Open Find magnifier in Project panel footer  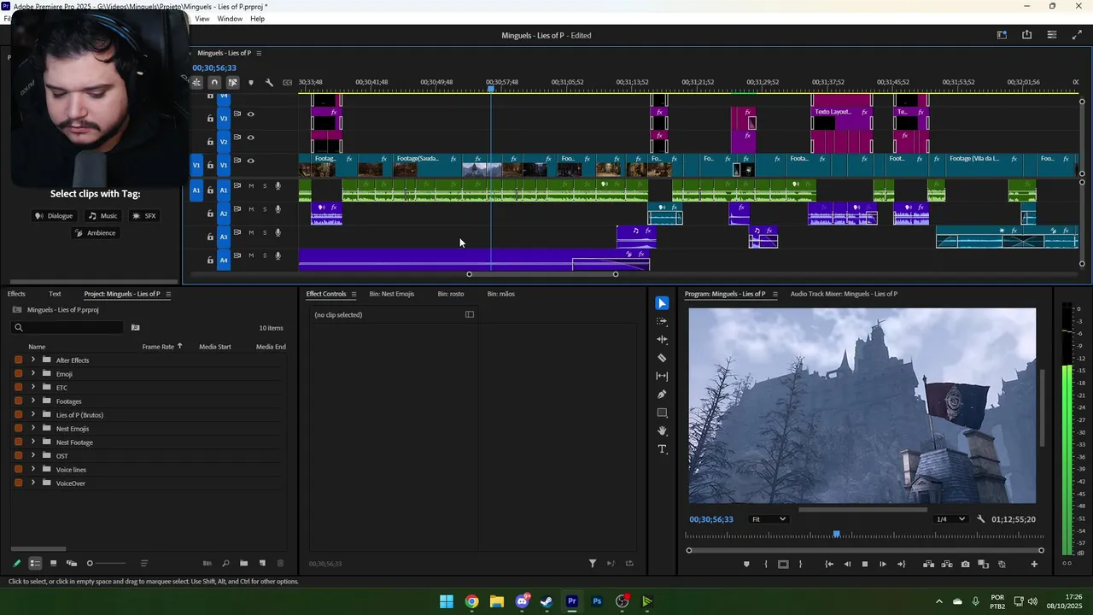225,564
